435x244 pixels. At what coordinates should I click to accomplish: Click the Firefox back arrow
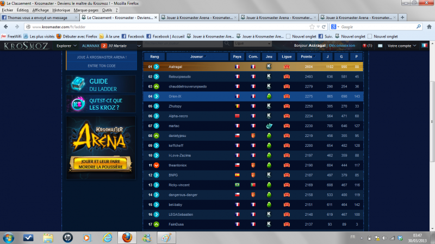point(6,27)
